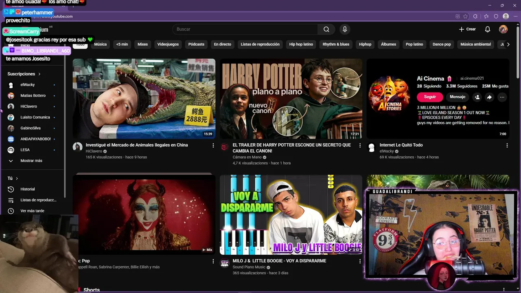The height and width of the screenshot is (293, 521).
Task: Click the address bar apps icon
Action: (458, 16)
